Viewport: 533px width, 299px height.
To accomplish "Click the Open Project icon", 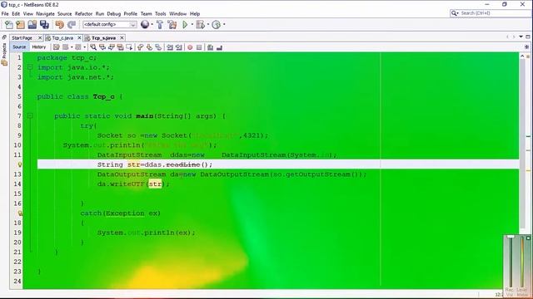I will [32, 24].
